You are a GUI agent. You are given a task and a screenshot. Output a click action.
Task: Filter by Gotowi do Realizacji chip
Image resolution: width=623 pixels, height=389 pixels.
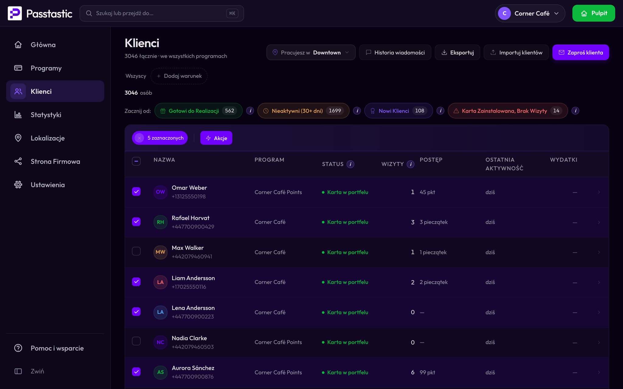click(x=198, y=111)
